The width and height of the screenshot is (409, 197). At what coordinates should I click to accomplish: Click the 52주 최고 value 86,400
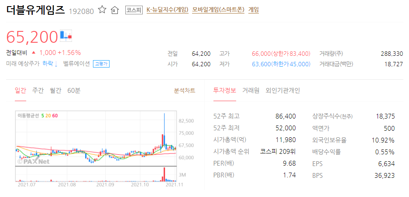click(285, 116)
